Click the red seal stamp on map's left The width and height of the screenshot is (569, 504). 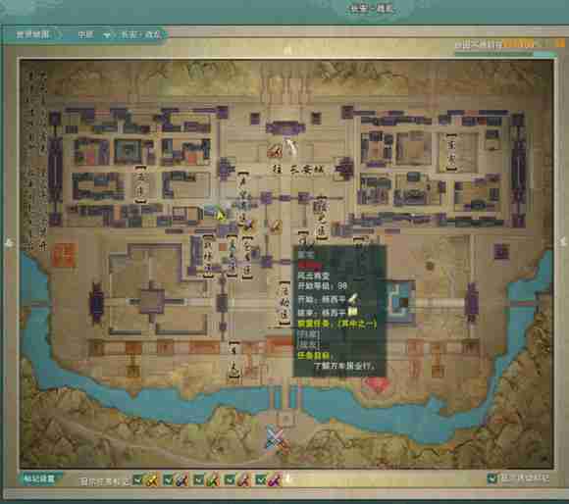pyautogui.click(x=64, y=255)
